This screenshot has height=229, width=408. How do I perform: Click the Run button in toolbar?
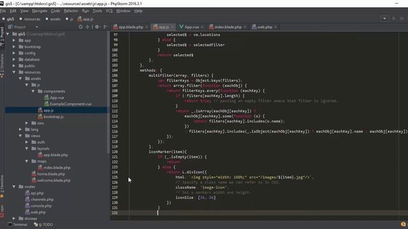[394, 18]
